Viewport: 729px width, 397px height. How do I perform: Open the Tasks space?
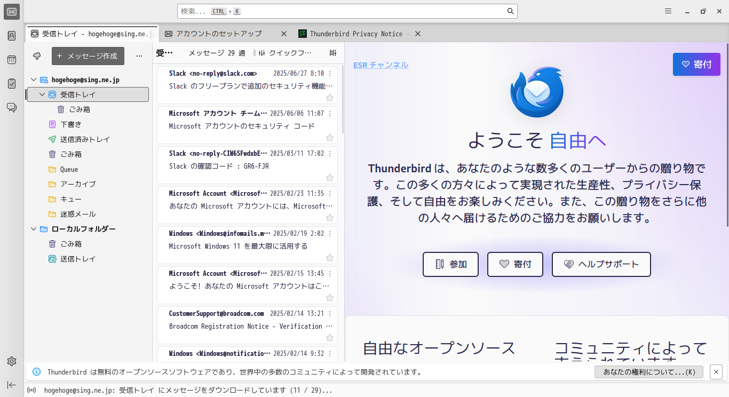(12, 83)
